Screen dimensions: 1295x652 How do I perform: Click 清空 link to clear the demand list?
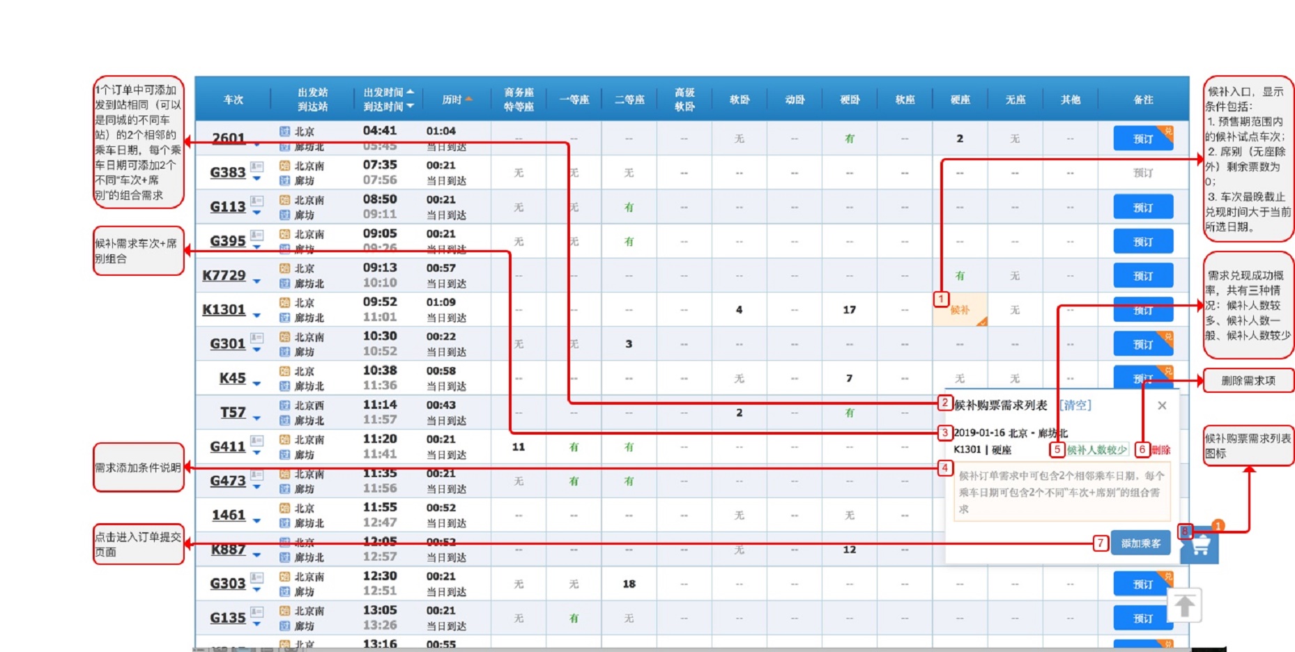pyautogui.click(x=1075, y=405)
